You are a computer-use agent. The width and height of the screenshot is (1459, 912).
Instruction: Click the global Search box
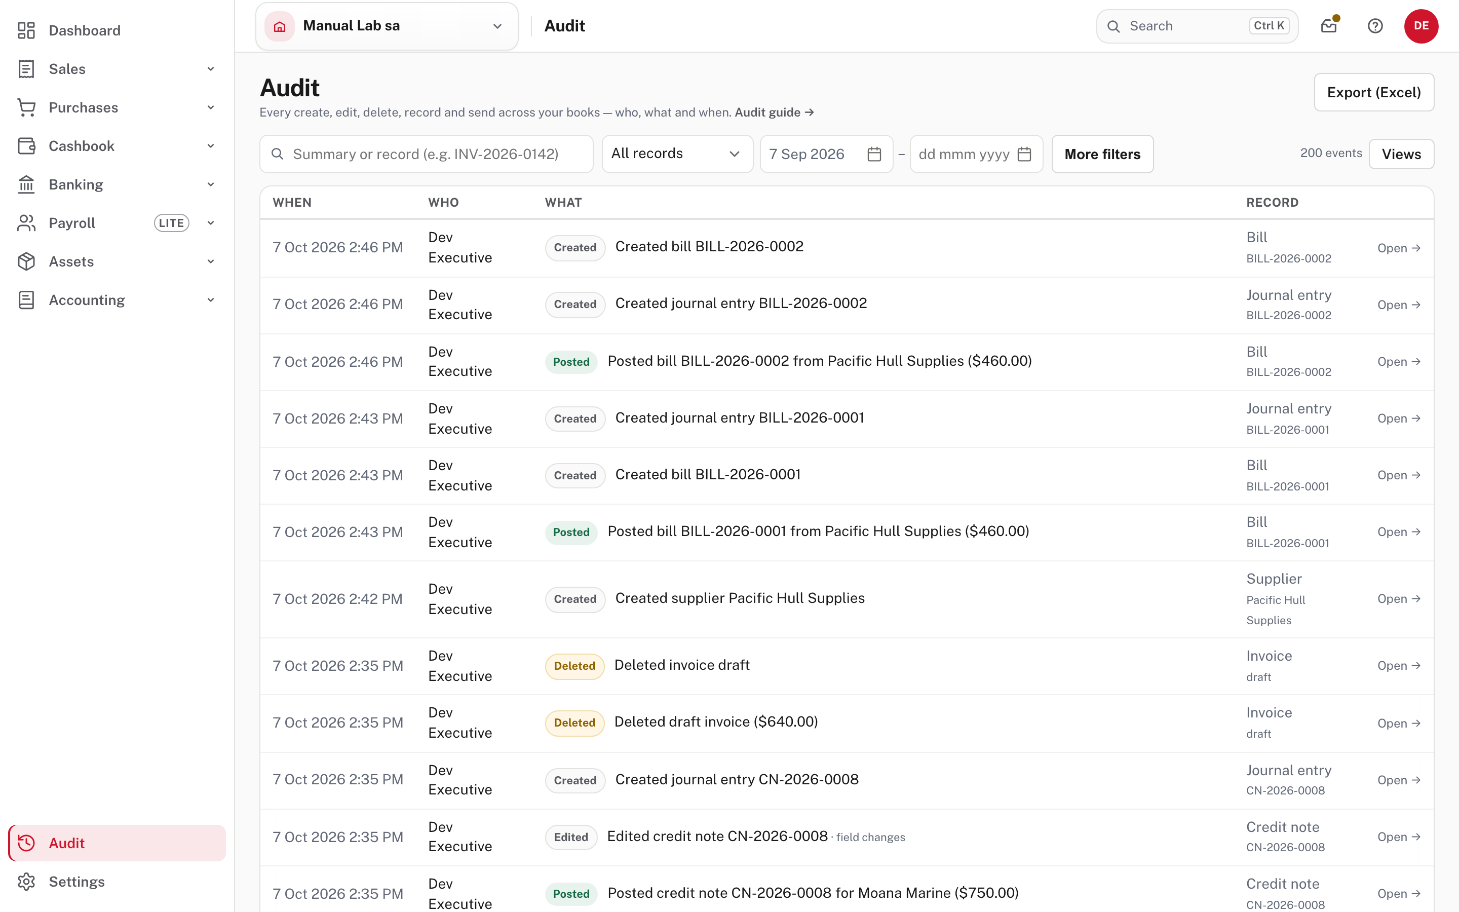point(1198,26)
